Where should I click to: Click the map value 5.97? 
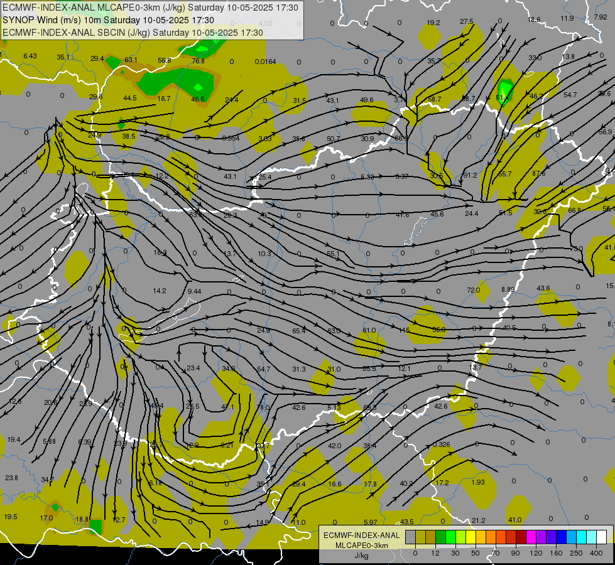[x=370, y=522]
